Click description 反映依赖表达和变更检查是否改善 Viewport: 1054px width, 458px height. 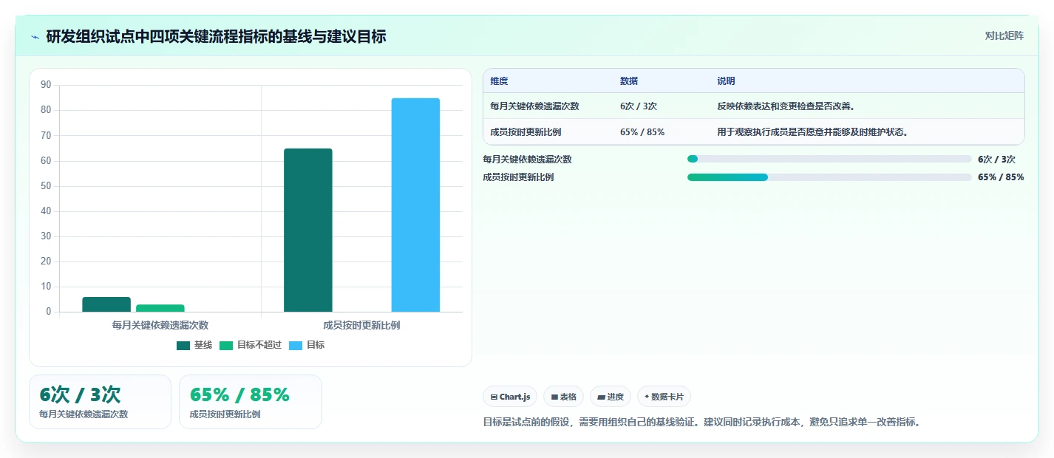click(786, 106)
